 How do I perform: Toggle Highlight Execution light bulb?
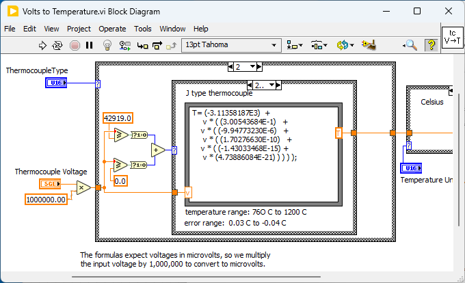(107, 45)
